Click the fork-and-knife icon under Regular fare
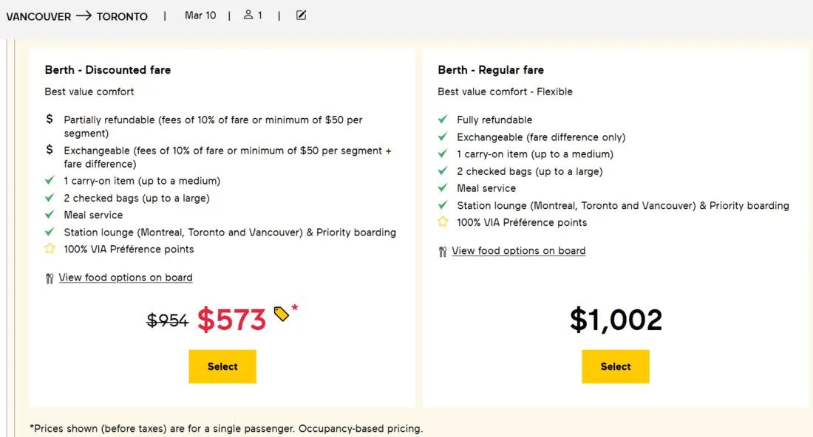The width and height of the screenshot is (813, 437). (x=443, y=252)
